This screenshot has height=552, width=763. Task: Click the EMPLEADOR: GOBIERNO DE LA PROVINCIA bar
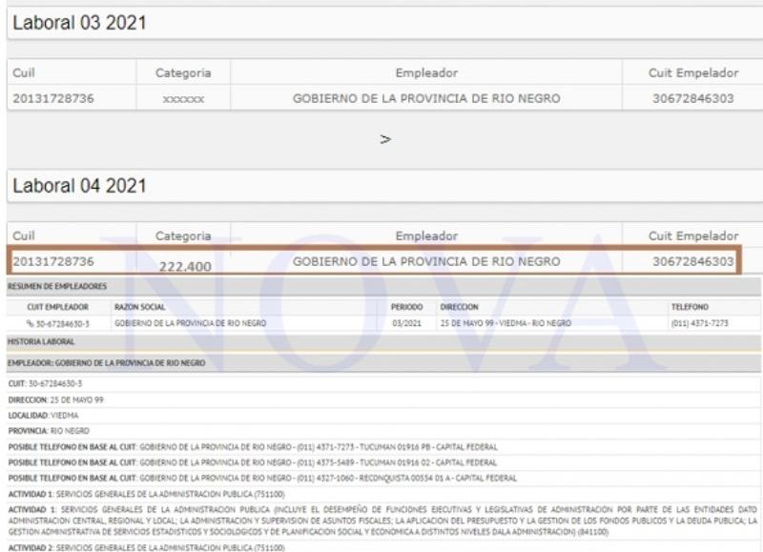384,363
